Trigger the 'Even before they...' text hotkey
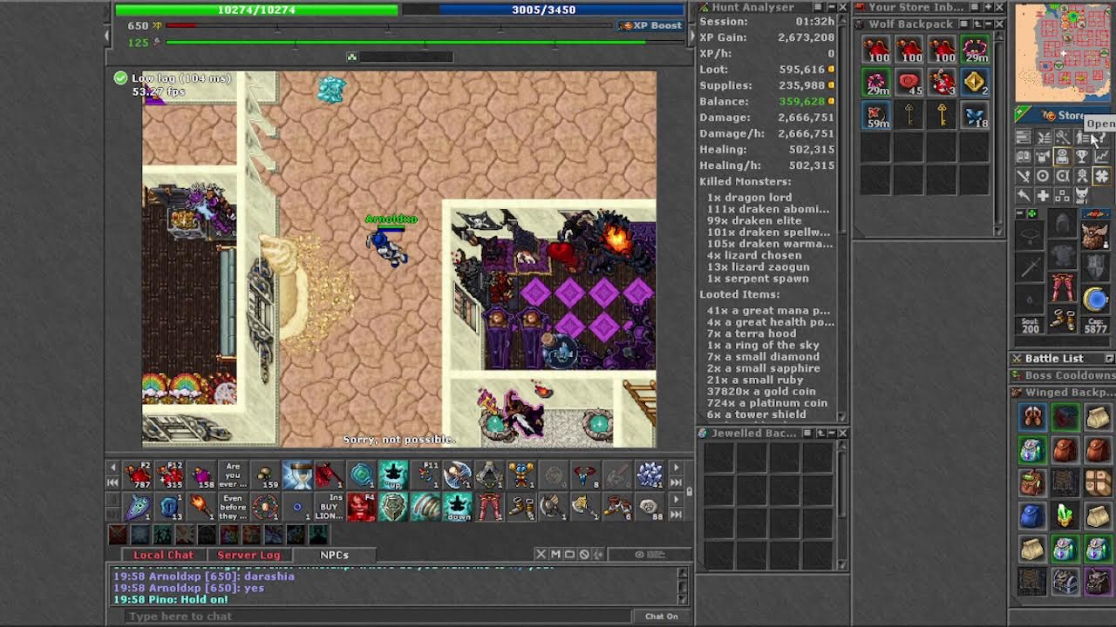The height and width of the screenshot is (627, 1116). 233,506
